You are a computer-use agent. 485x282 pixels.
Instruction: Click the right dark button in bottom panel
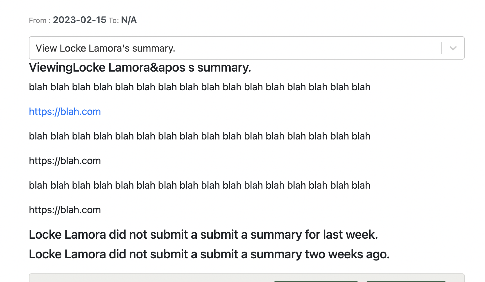[406, 281]
